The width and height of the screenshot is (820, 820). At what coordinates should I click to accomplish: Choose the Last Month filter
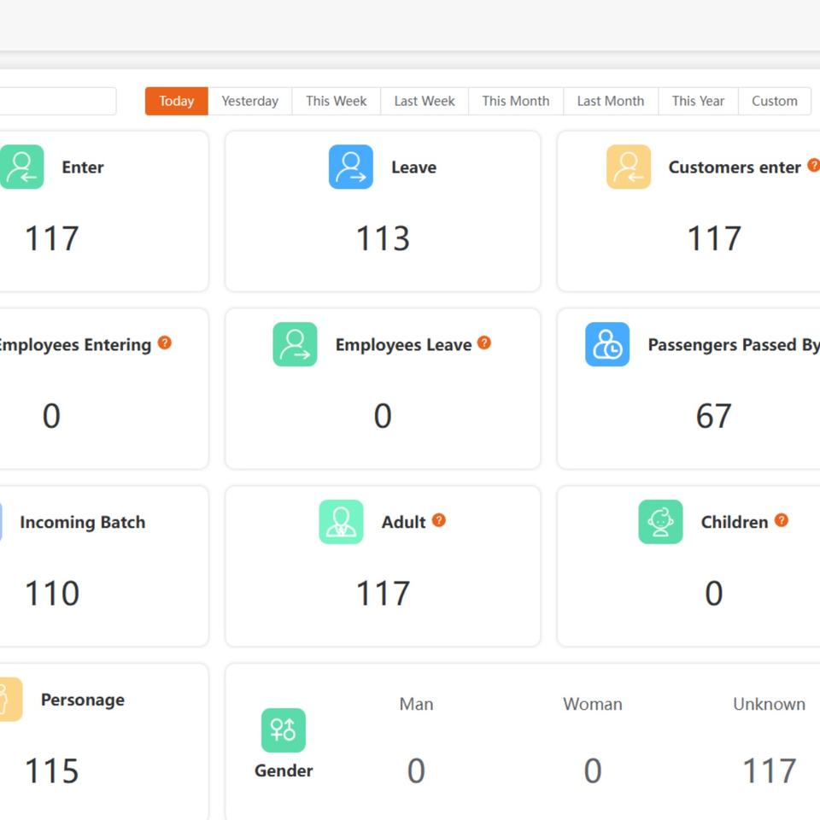tap(610, 101)
